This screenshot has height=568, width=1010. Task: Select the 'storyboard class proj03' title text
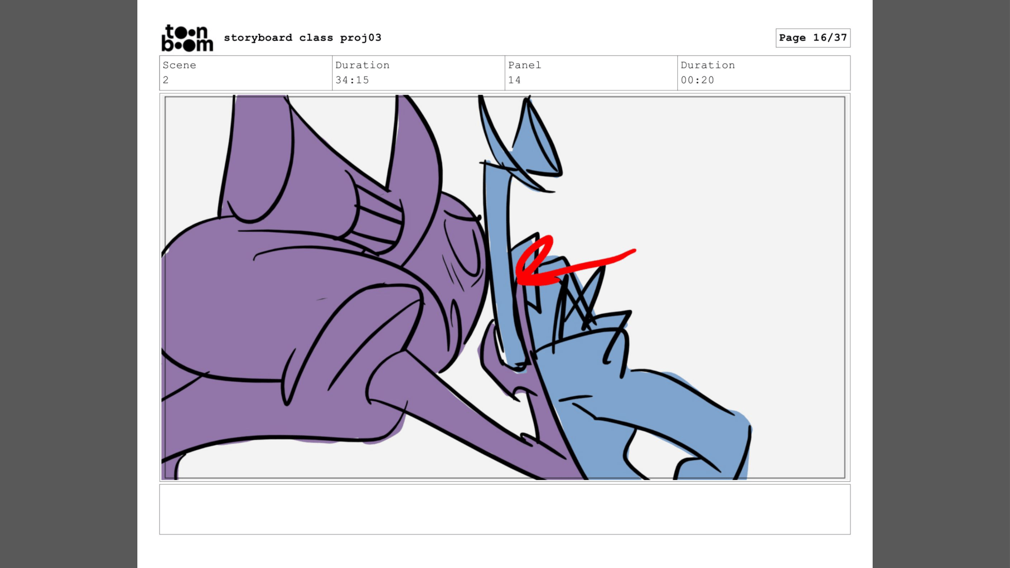tap(302, 38)
